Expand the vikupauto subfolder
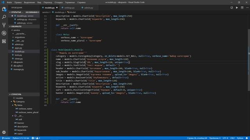250x140 pixels. tap(18, 62)
